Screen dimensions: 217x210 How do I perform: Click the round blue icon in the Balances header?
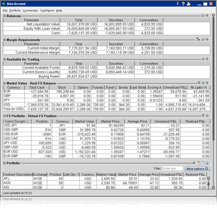pos(203,15)
